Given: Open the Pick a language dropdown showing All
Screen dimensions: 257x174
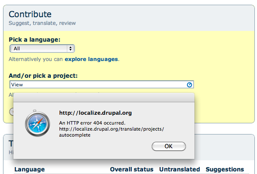Looking at the screenshot, I should (42, 49).
